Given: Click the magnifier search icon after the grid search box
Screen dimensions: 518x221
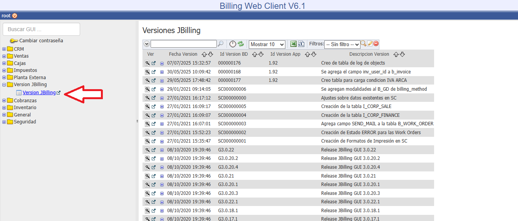Looking at the screenshot, I should [x=221, y=44].
